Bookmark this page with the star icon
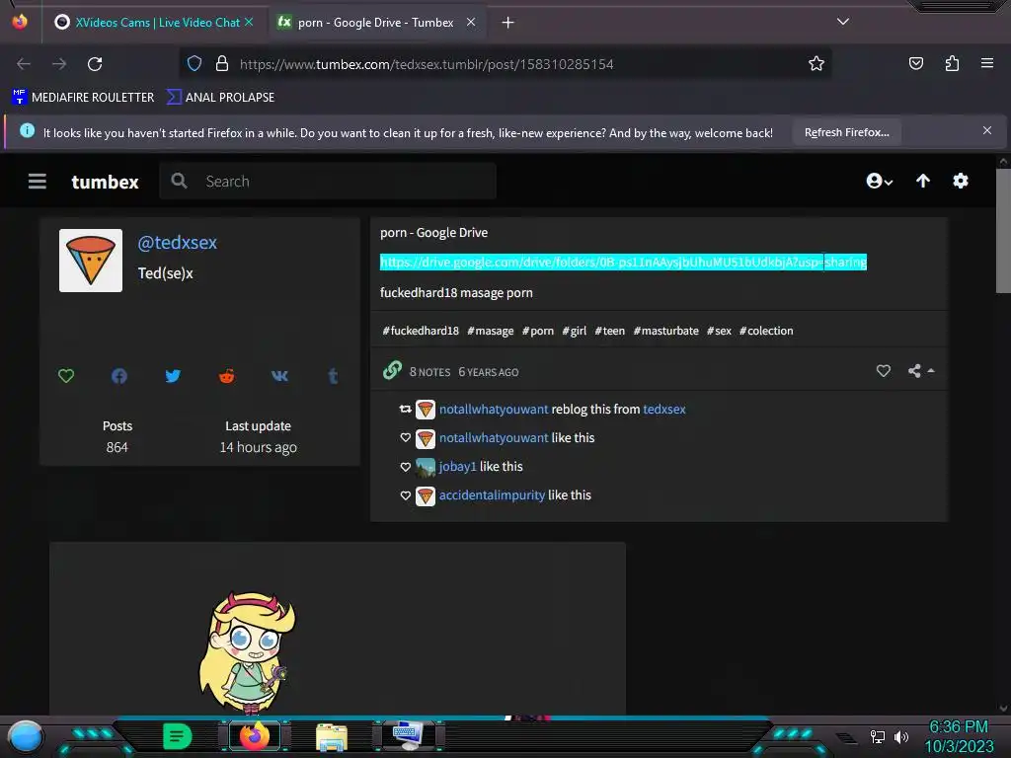Viewport: 1011px width, 758px height. tap(817, 63)
